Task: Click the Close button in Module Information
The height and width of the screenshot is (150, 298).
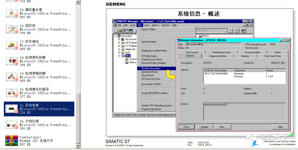Action: pos(186,127)
